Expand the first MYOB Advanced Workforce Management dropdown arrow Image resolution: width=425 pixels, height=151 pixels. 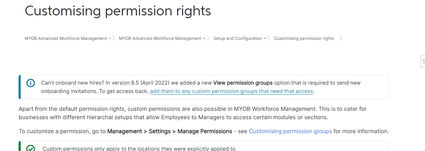[110, 38]
